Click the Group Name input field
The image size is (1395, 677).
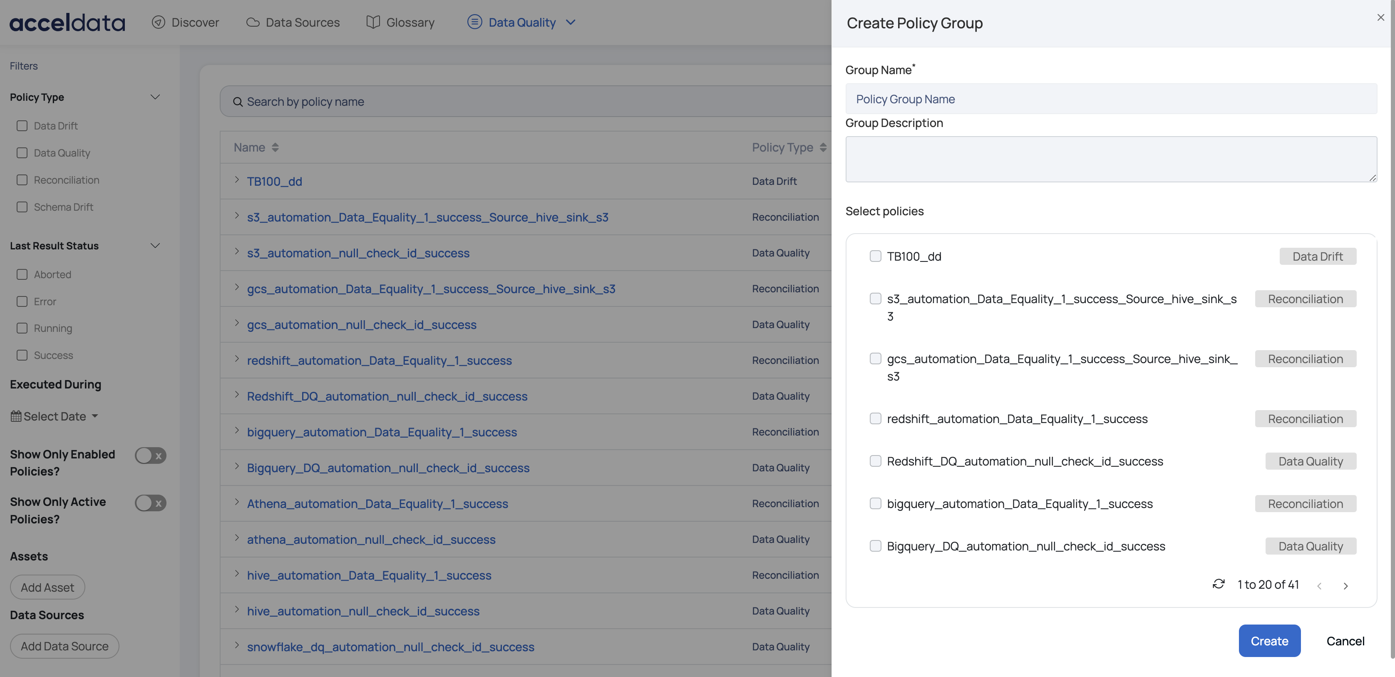tap(1111, 99)
